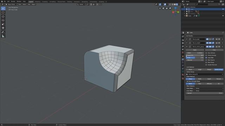Image resolution: width=225 pixels, height=126 pixels.
Task: Click the blue Z axis gizmo ball
Action: (175, 8)
